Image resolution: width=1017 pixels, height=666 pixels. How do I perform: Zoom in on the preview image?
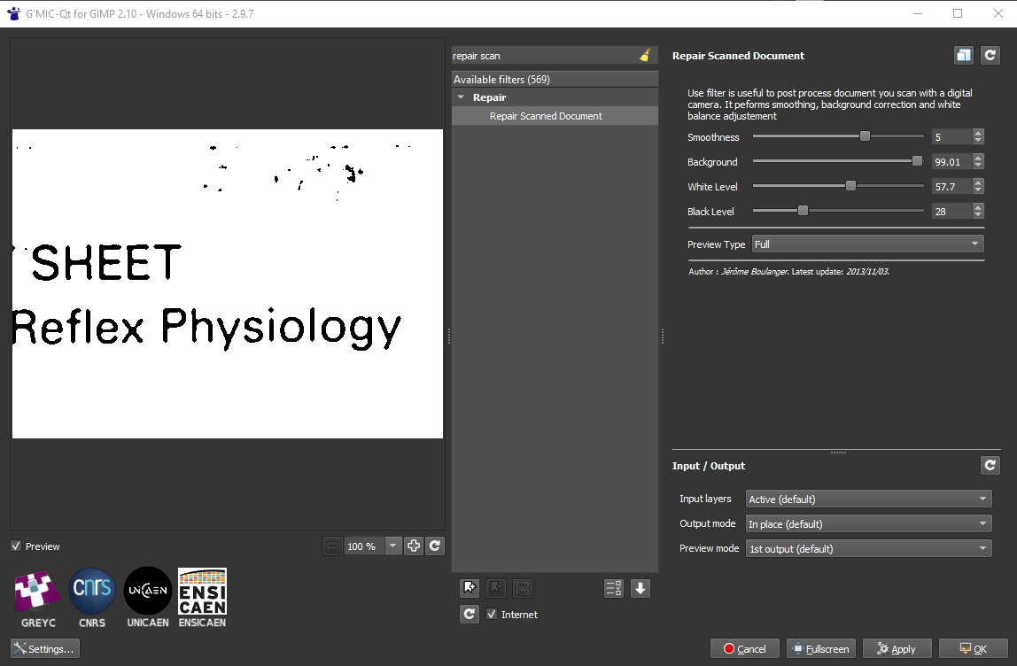[414, 546]
